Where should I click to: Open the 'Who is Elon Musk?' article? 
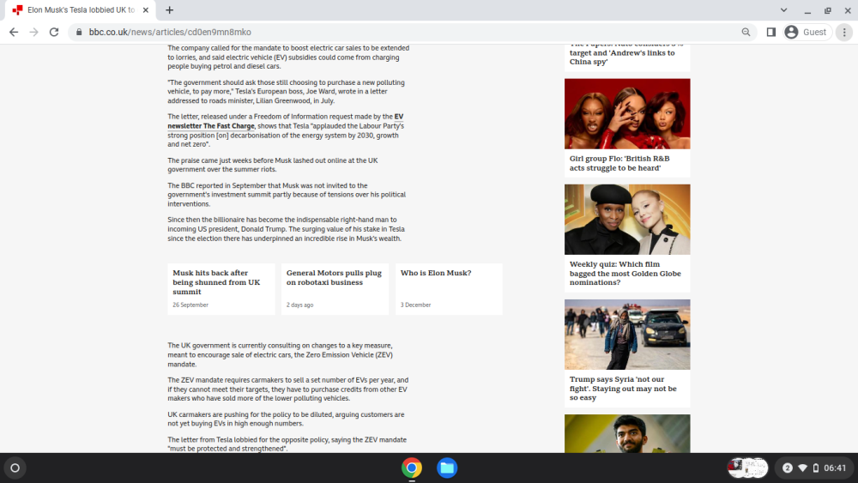point(436,273)
